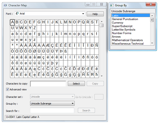Screen dimensions: 160x124
Task: Select lowercase z in the grid
Action: 34,40
